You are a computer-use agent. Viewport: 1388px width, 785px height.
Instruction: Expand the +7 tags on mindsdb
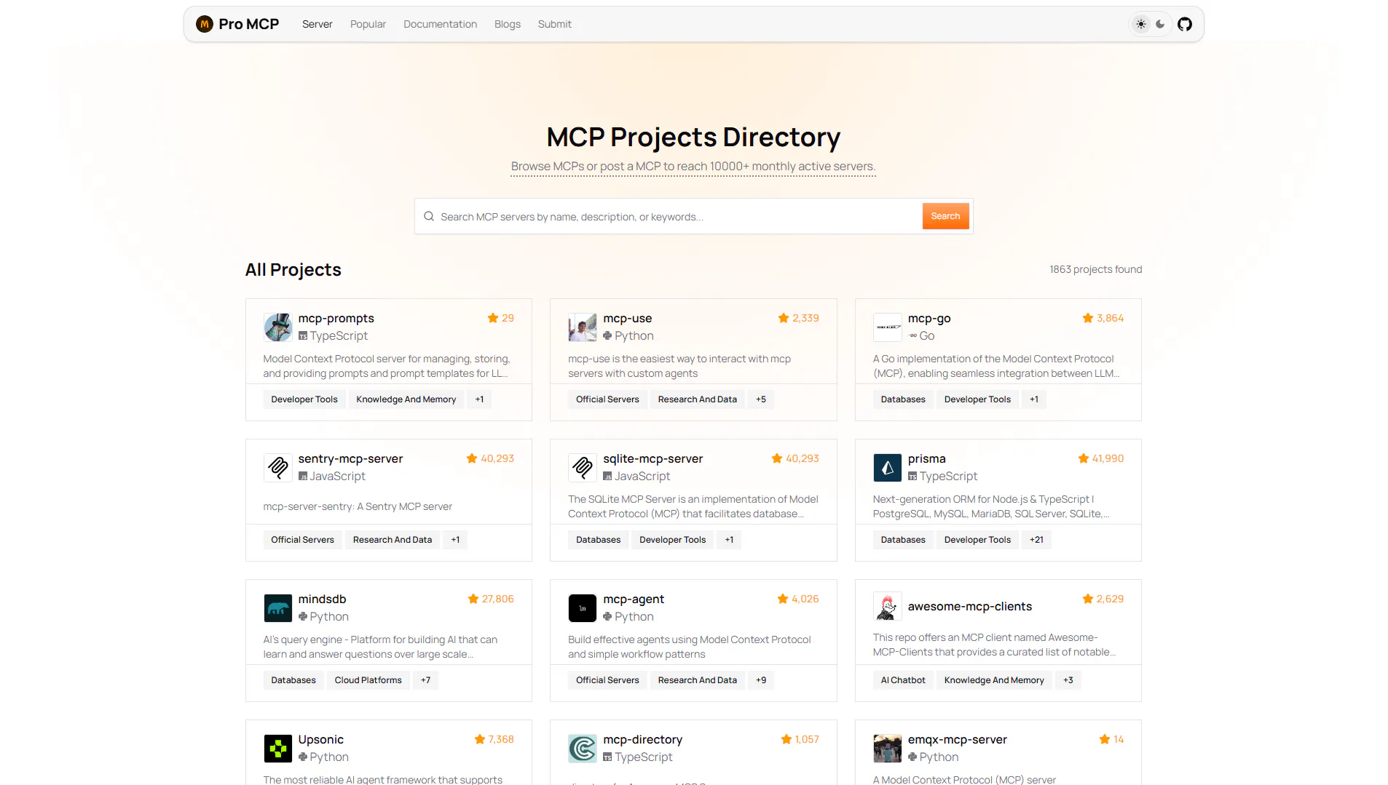(x=425, y=680)
